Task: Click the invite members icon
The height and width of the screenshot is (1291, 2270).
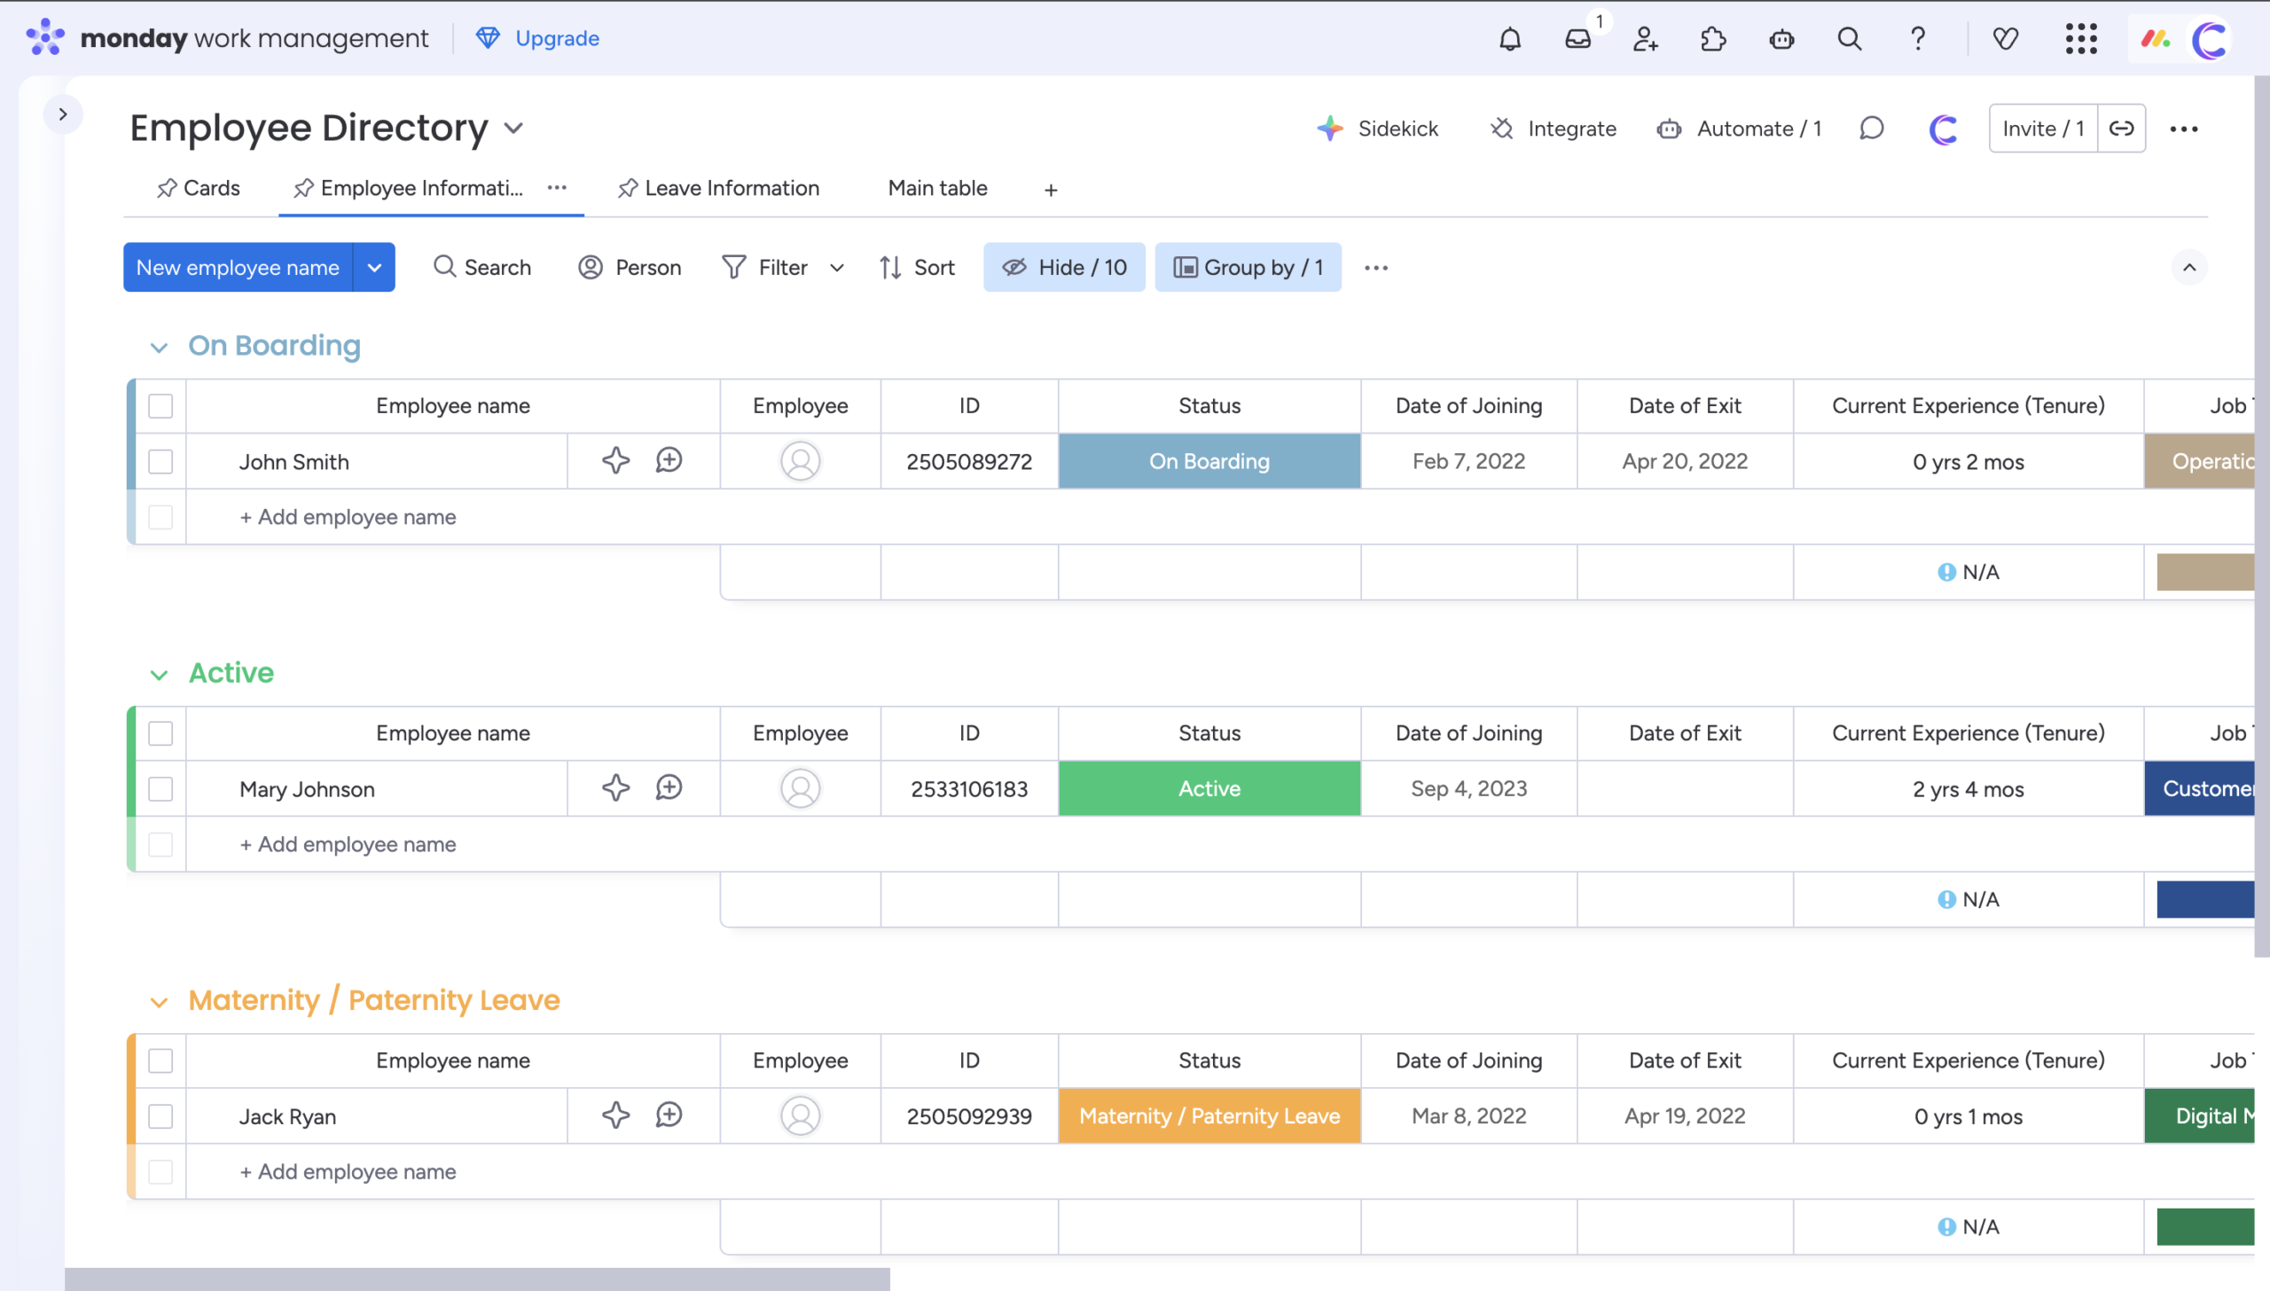Action: [1645, 39]
